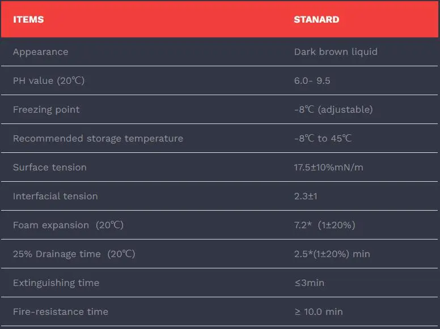Click the -8℃ to 45℃ value

(323, 138)
